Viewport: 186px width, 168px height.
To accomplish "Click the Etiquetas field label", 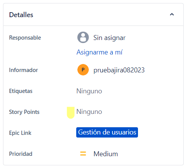I will (21, 91).
